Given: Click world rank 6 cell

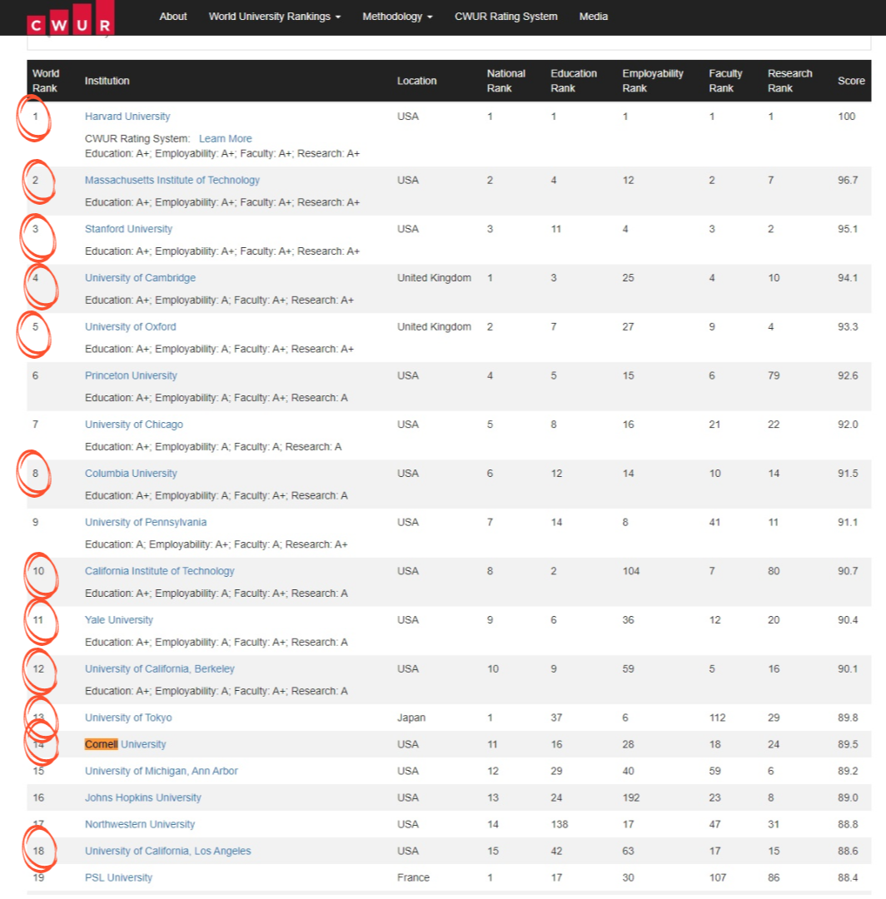Looking at the screenshot, I should [36, 375].
